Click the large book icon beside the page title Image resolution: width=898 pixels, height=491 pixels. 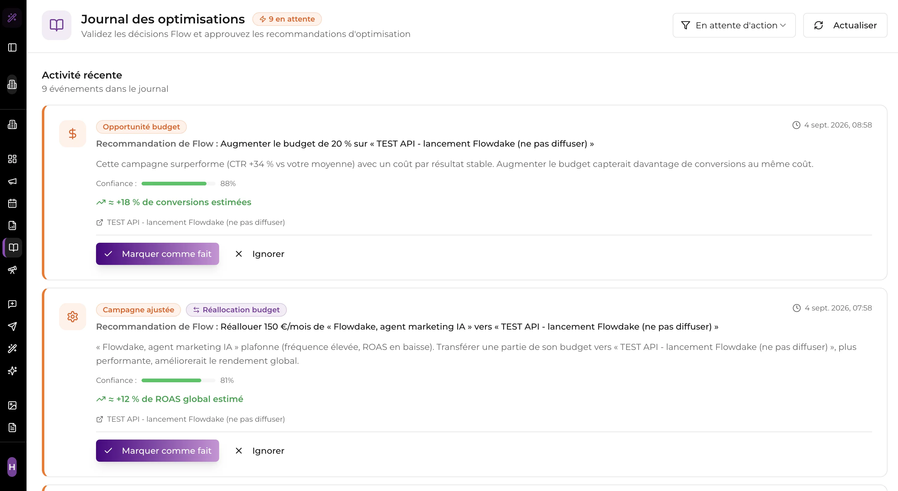(57, 25)
